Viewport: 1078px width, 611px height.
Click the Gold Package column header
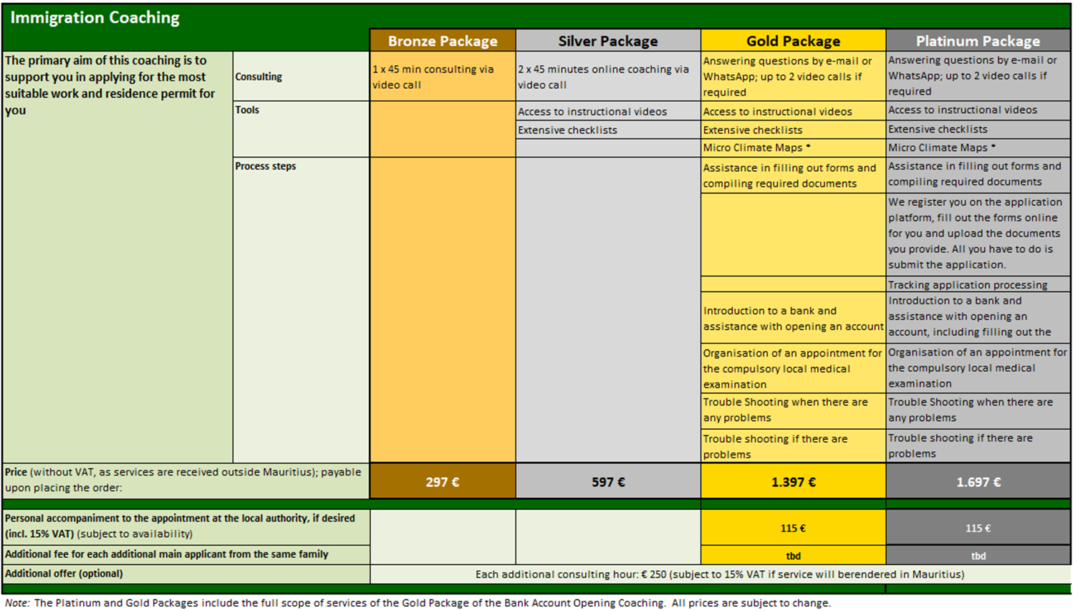pyautogui.click(x=793, y=41)
